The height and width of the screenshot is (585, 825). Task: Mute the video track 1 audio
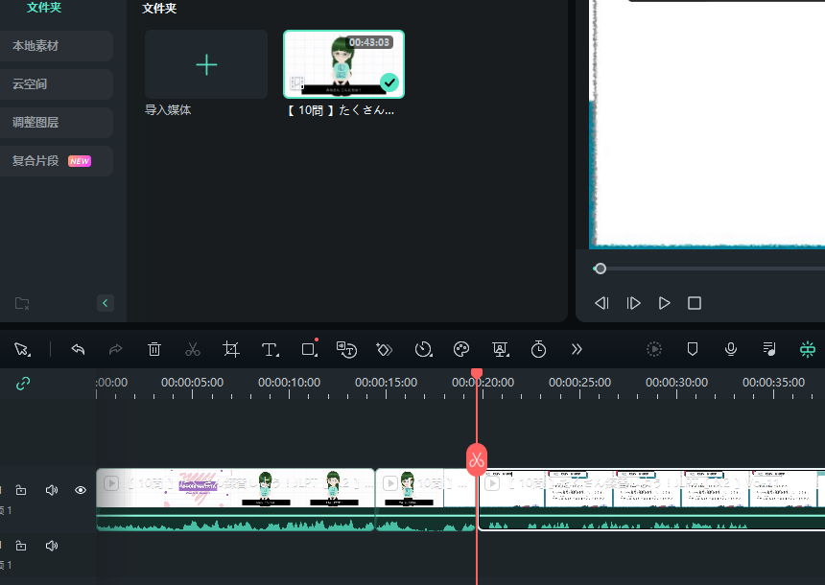52,490
